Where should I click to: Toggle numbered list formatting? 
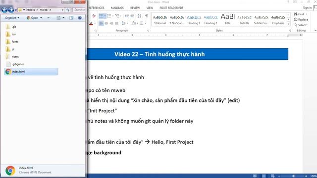click(109, 16)
